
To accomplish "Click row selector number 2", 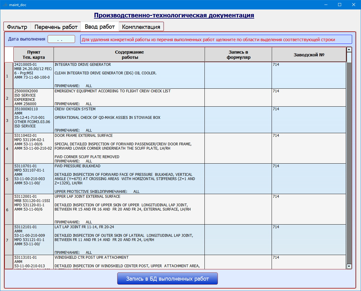I will pyautogui.click(x=9, y=98).
